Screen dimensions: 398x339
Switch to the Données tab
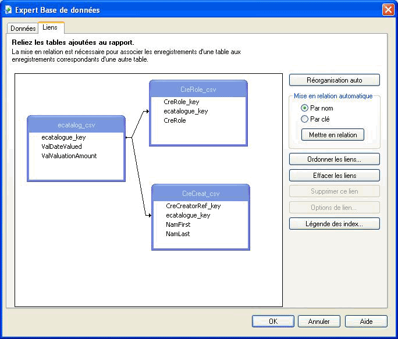point(23,28)
